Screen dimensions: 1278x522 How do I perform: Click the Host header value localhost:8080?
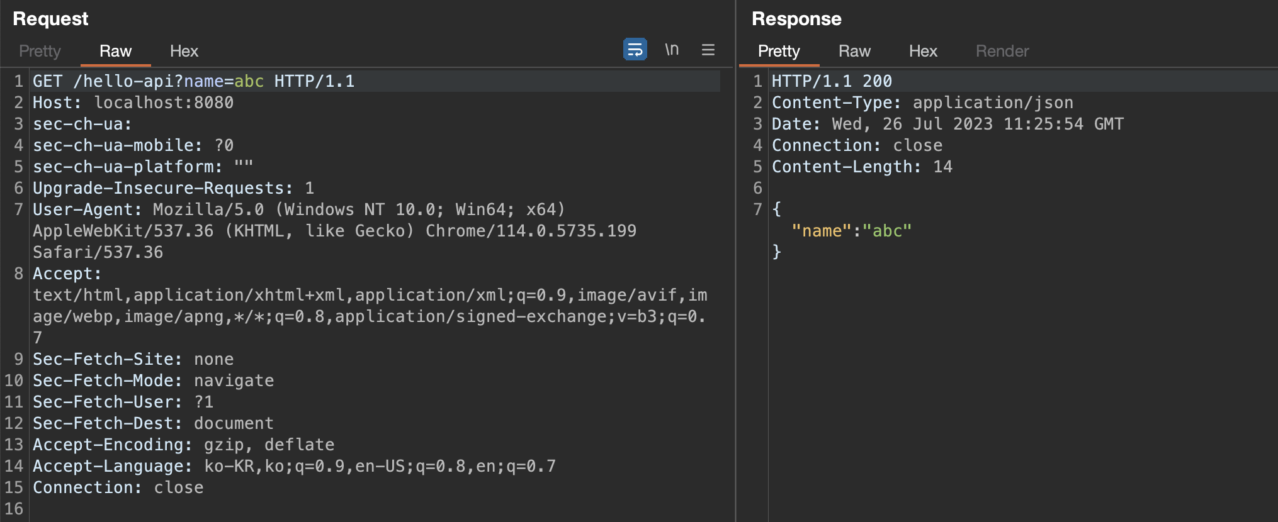[164, 103]
